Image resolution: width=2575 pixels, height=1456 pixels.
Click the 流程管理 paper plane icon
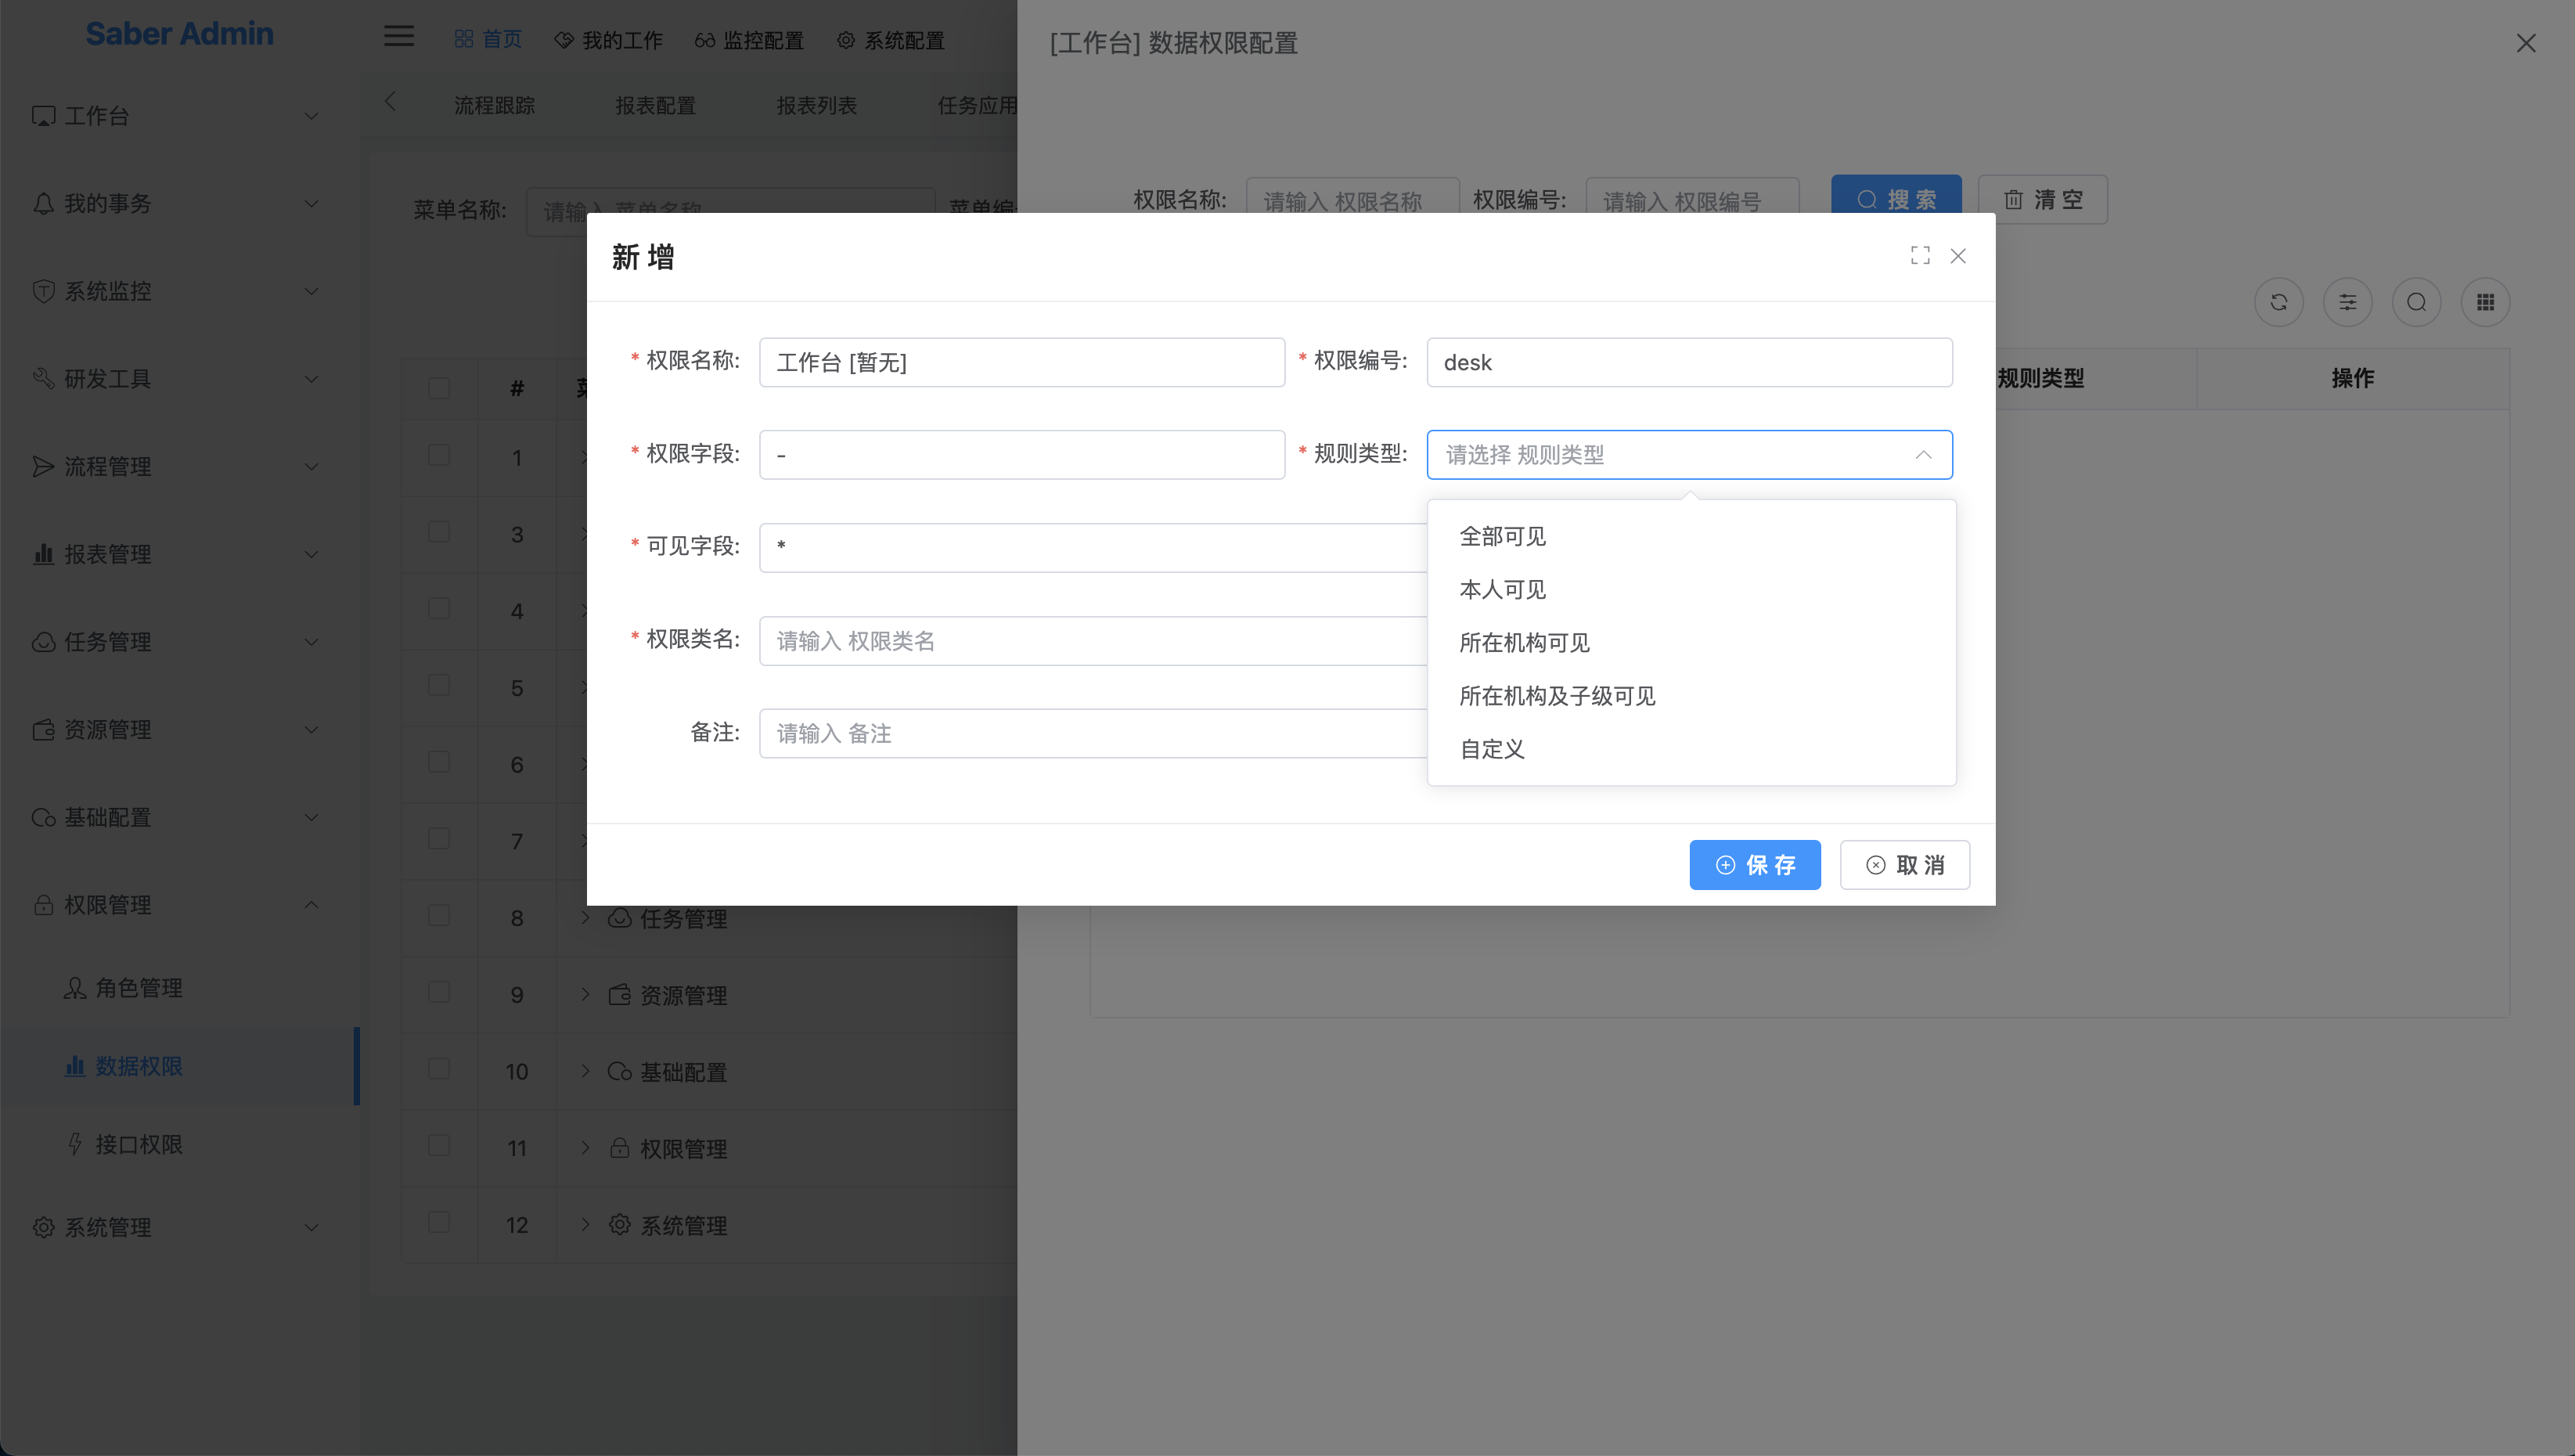click(43, 466)
